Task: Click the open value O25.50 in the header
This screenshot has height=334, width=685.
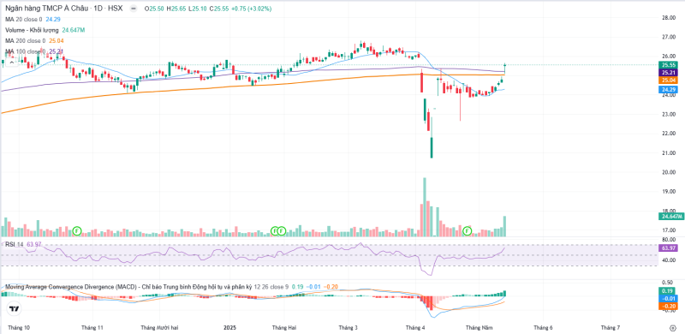Action: point(155,9)
